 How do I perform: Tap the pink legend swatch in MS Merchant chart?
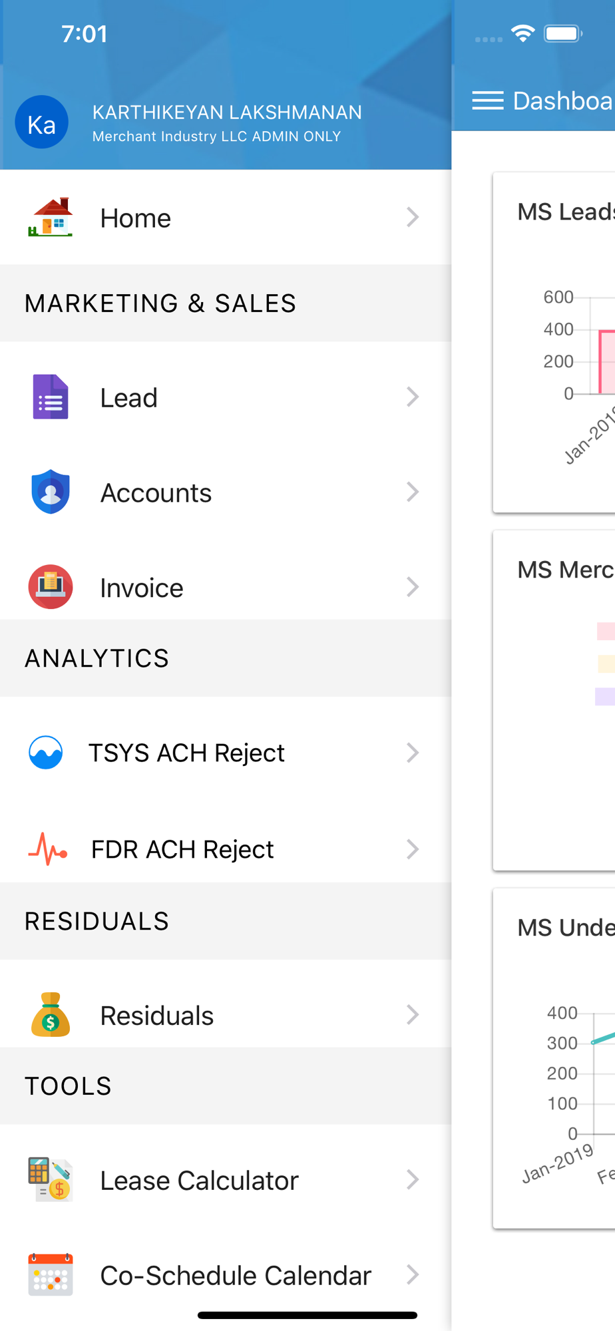pyautogui.click(x=606, y=631)
